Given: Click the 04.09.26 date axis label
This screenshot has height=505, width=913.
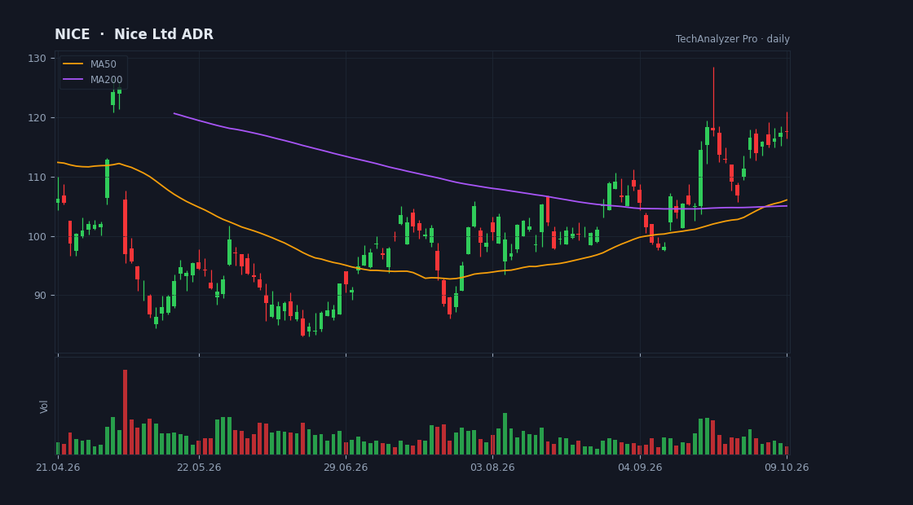Looking at the screenshot, I should tap(640, 468).
